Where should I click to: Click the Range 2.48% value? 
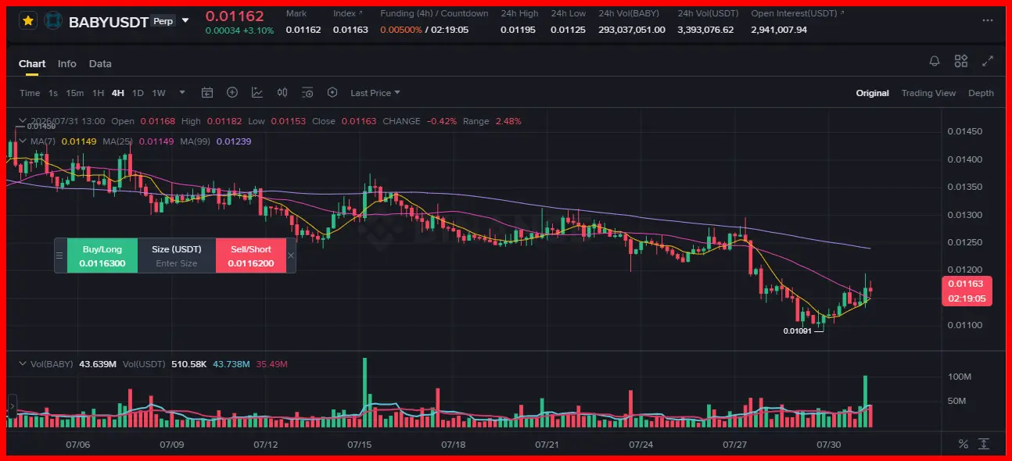coord(508,121)
